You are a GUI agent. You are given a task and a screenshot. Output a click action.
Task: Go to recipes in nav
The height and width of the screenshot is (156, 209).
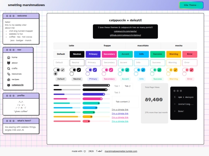click(15, 79)
